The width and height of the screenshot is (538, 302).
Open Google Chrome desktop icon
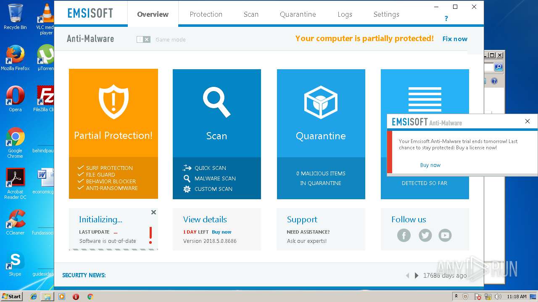coord(15,143)
